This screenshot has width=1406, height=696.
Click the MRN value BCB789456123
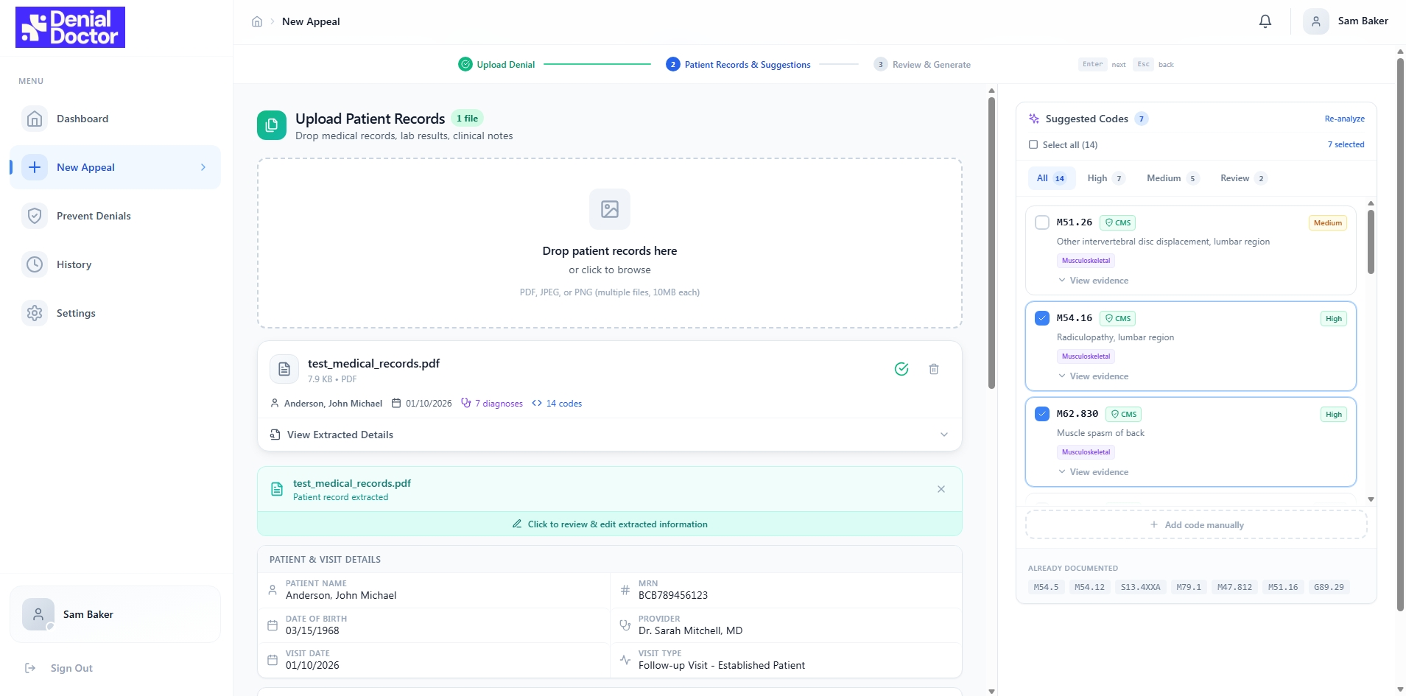tap(673, 595)
